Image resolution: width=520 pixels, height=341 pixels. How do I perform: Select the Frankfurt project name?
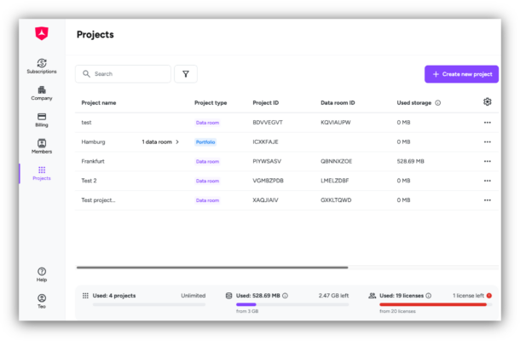coord(93,161)
